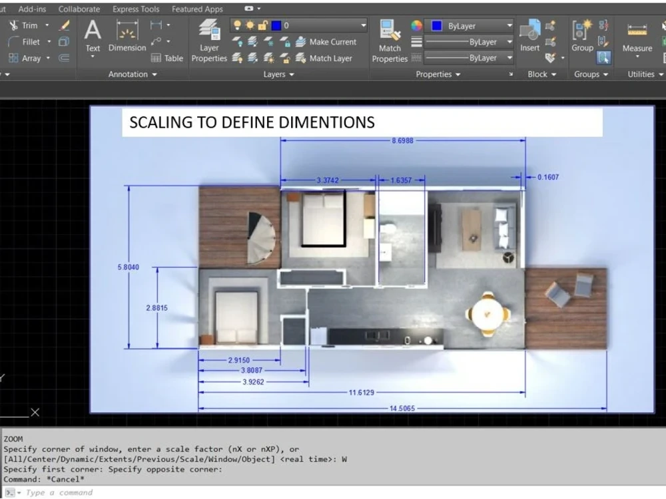
Task: Click the Match Properties tool
Action: (x=389, y=41)
